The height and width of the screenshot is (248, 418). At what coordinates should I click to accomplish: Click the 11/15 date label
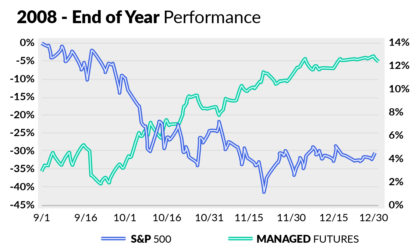tap(249, 218)
